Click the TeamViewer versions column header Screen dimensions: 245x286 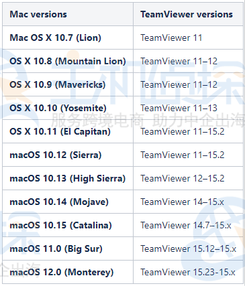click(x=188, y=14)
